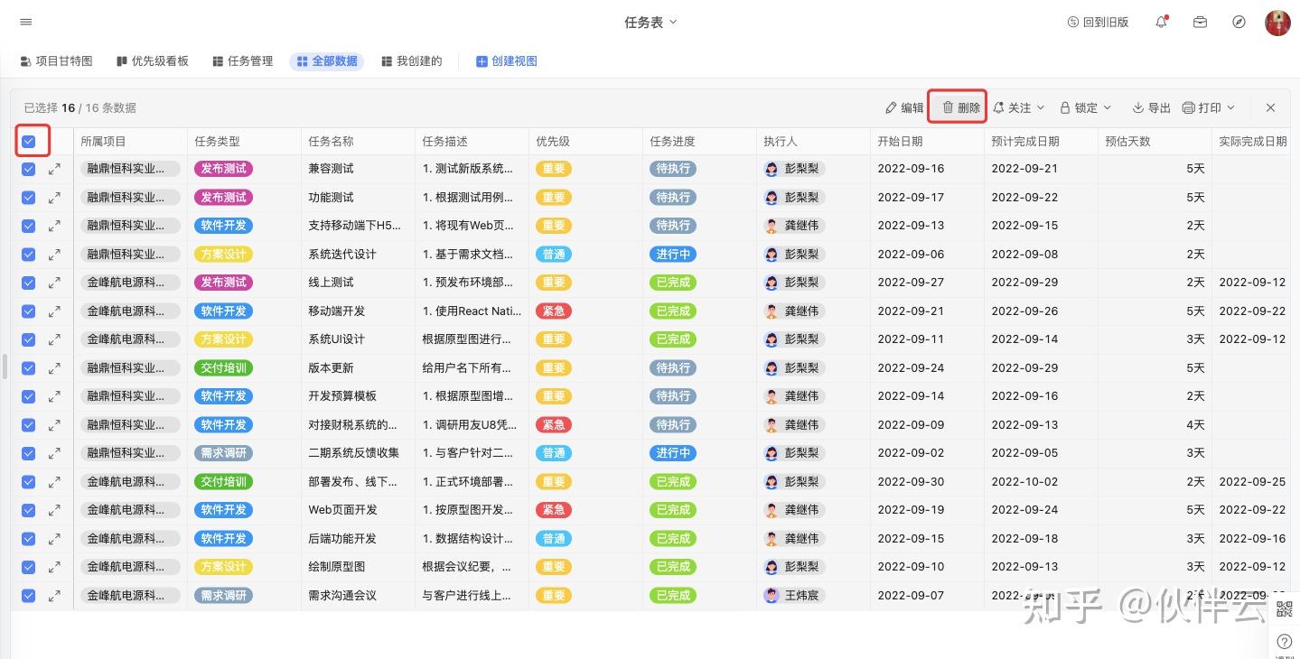Switch to 优先级看板 view tab

click(153, 61)
